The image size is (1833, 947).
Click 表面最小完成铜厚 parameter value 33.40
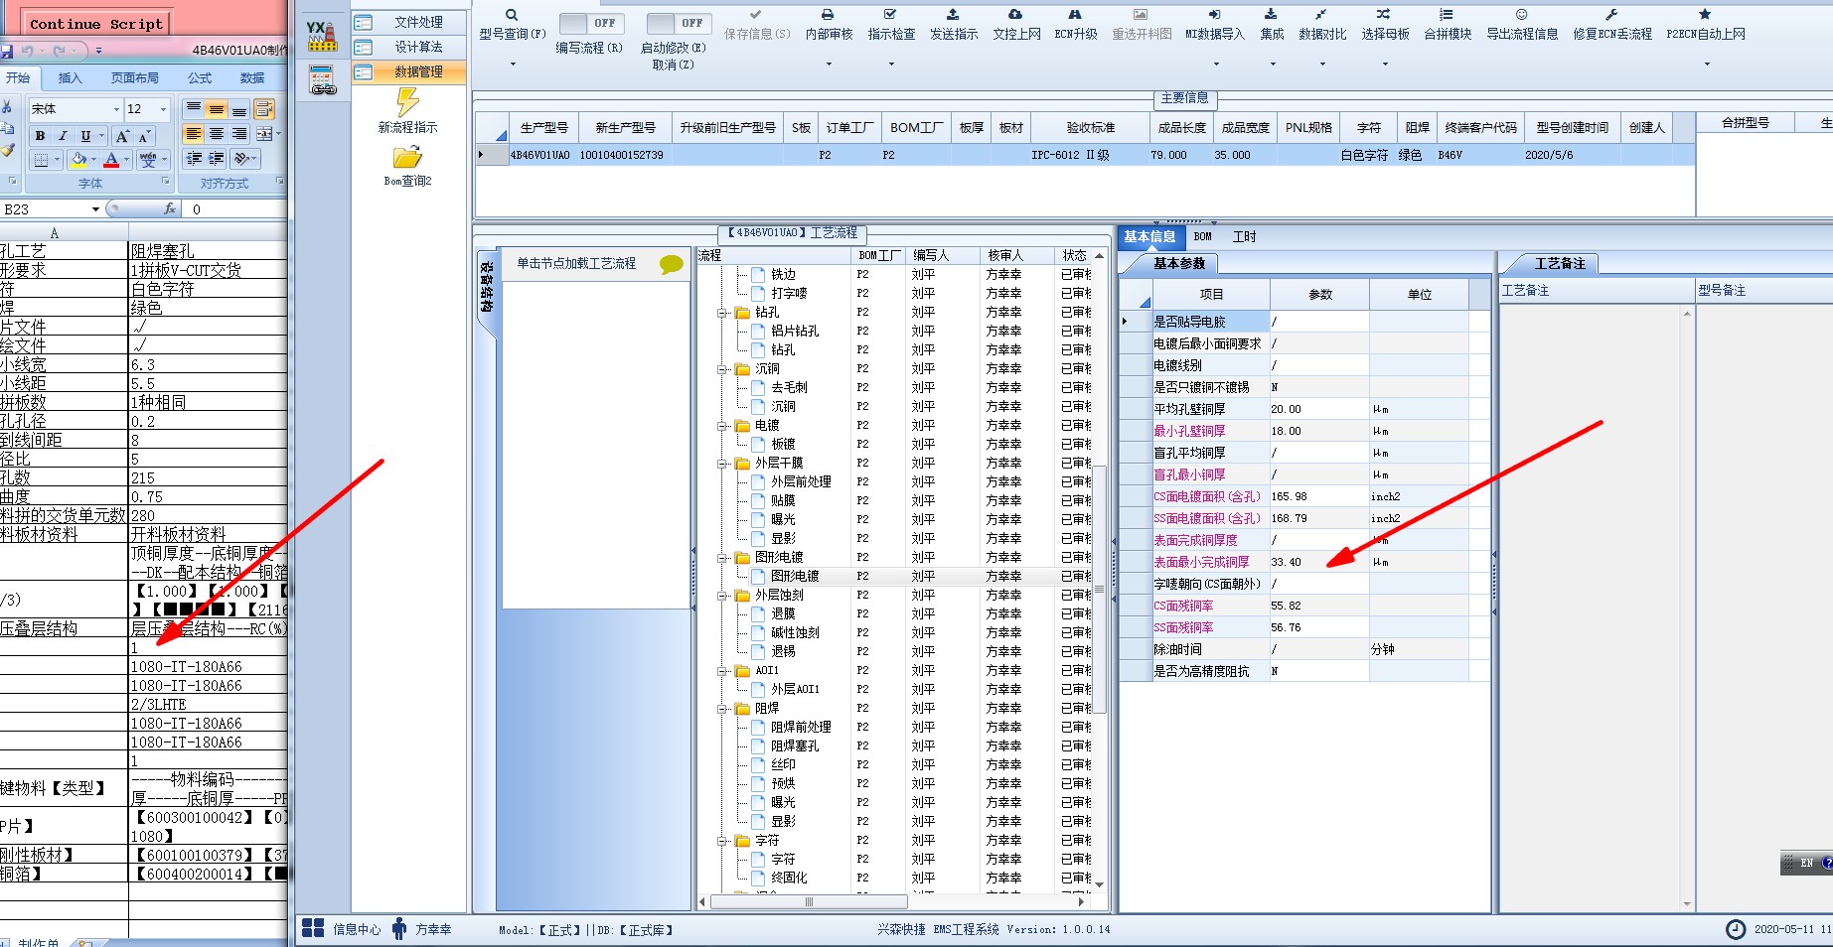tap(1319, 562)
